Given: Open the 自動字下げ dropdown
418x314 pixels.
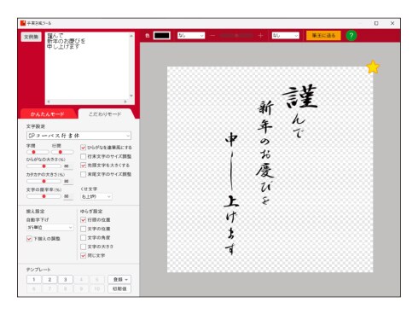Looking at the screenshot, I should coord(50,228).
